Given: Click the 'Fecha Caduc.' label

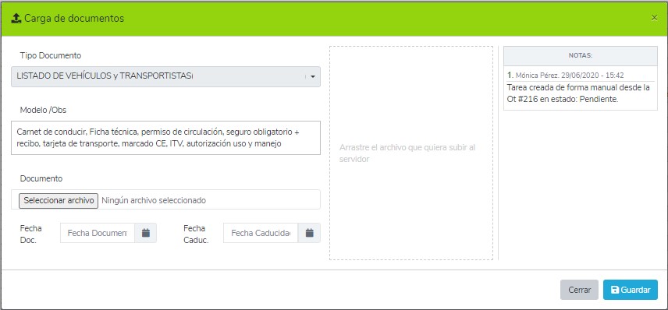Looking at the screenshot, I should tap(196, 234).
